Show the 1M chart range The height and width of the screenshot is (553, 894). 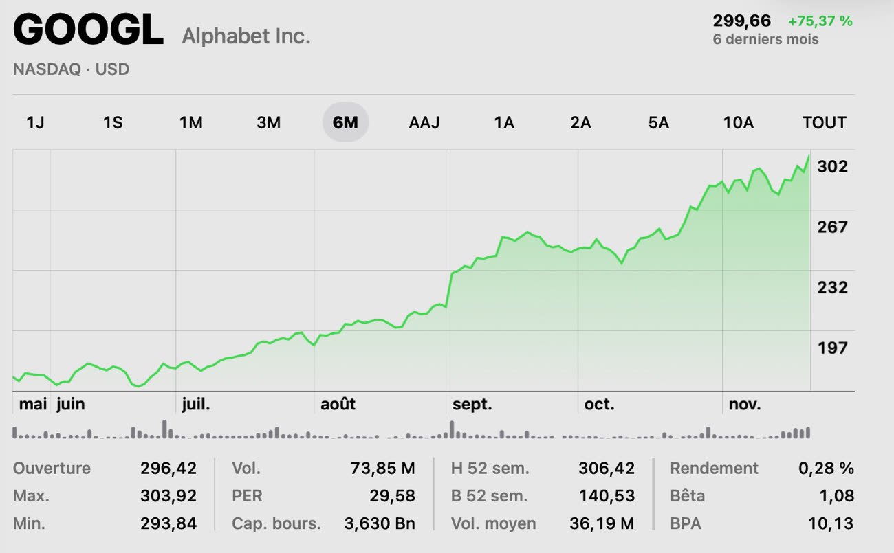(190, 123)
